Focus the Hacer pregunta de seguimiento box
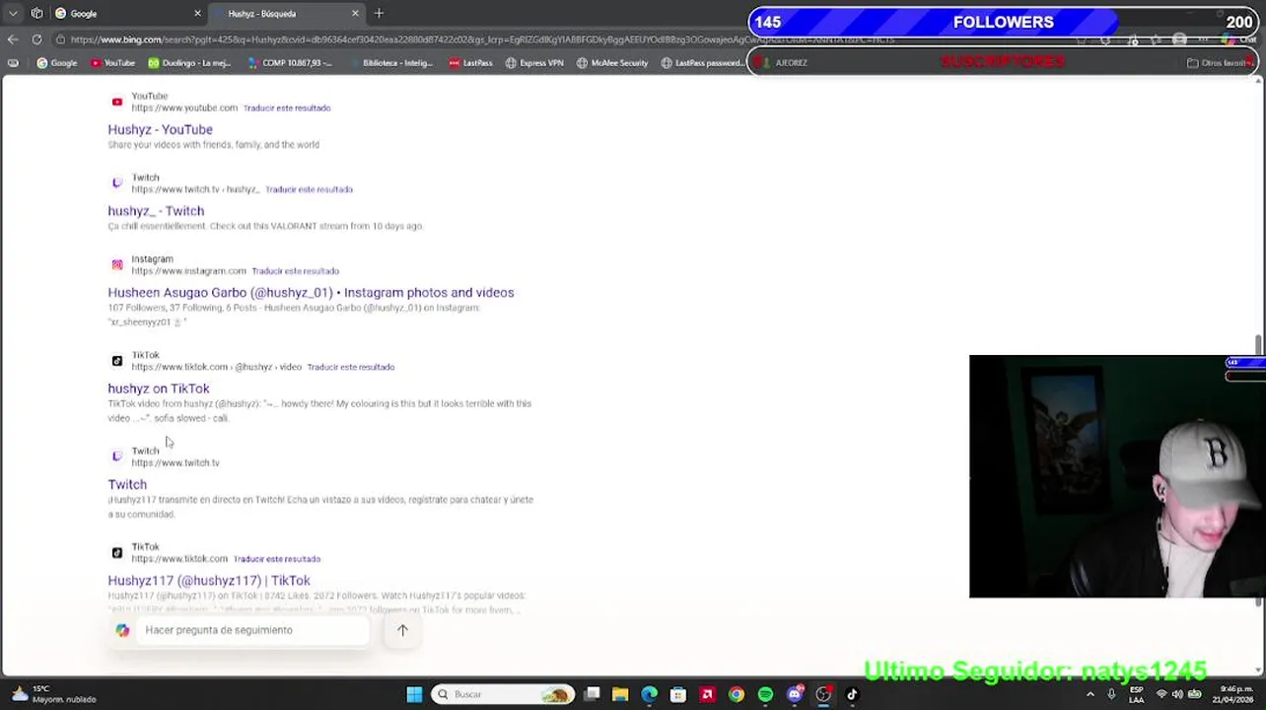The width and height of the screenshot is (1266, 710). 254,630
